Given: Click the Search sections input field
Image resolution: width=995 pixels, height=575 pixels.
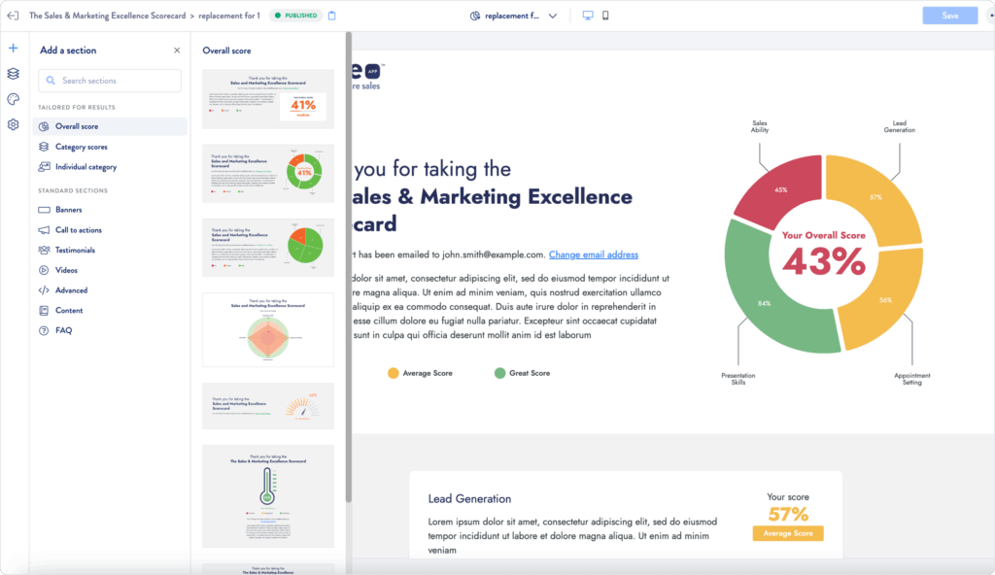Looking at the screenshot, I should click(x=110, y=81).
